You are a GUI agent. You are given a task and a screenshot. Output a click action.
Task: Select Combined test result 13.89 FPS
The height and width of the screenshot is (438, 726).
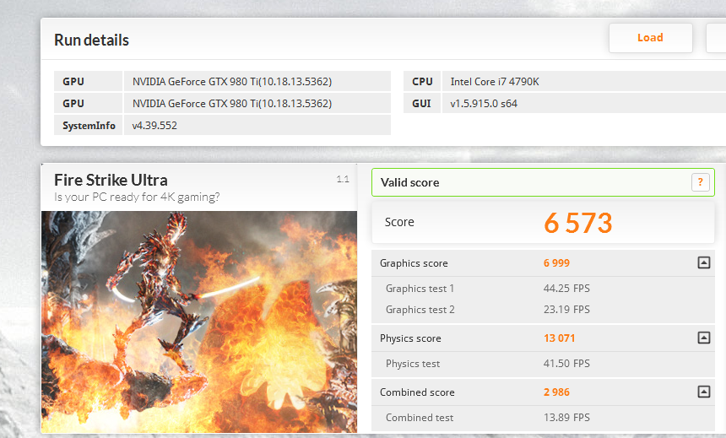566,418
